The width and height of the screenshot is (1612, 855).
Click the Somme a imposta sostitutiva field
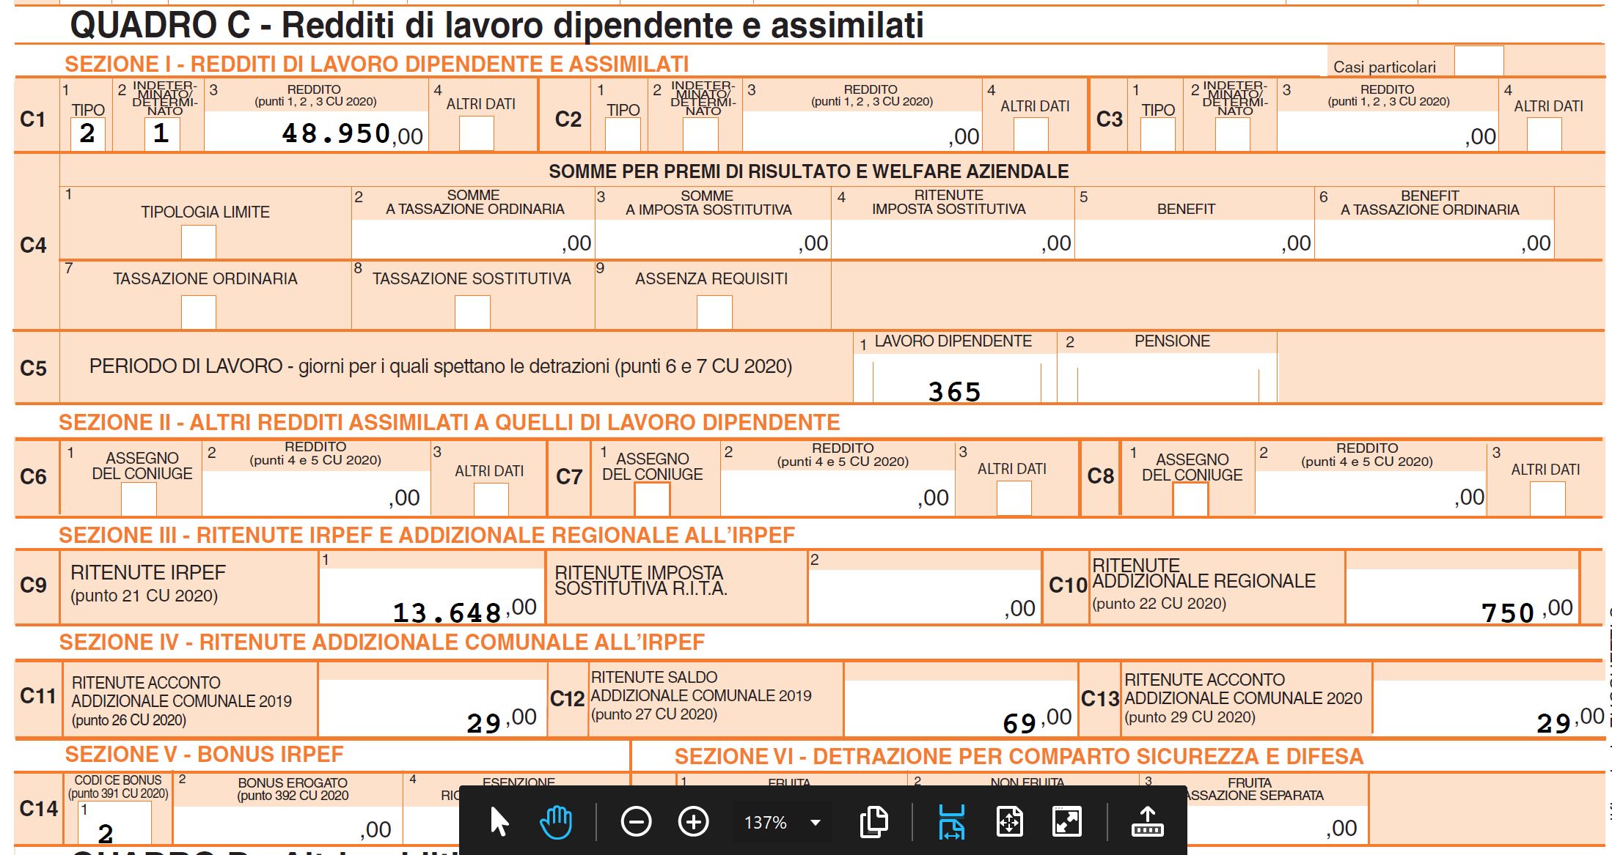(712, 240)
